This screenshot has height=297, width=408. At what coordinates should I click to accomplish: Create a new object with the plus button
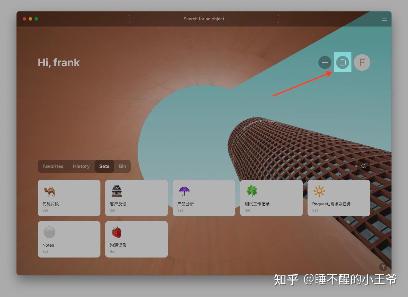pyautogui.click(x=325, y=62)
